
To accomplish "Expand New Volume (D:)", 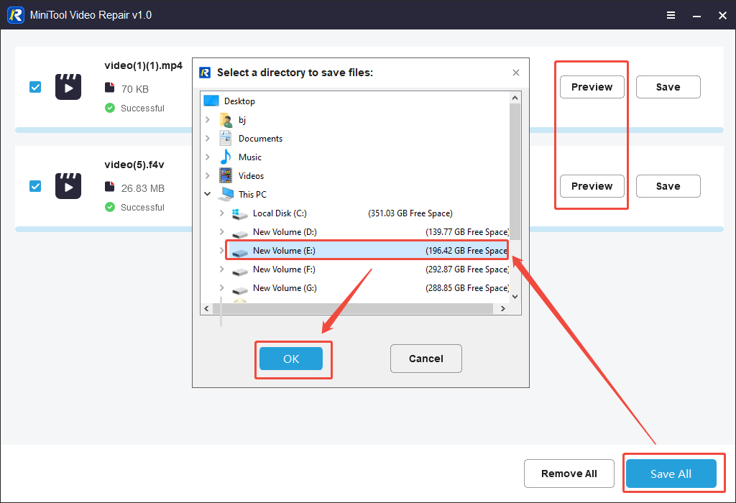I will point(221,231).
